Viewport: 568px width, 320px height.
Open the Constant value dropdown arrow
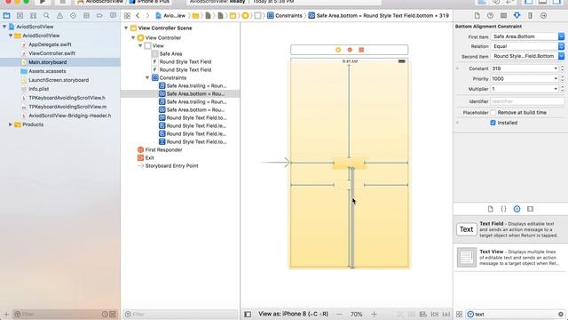click(x=556, y=68)
